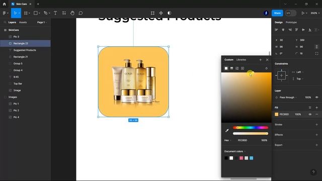Open the Page 1 dropdown

point(42,22)
